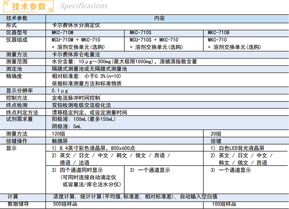Click the 终点判定方法 row label
This screenshot has height=209, width=289.
tap(22, 113)
